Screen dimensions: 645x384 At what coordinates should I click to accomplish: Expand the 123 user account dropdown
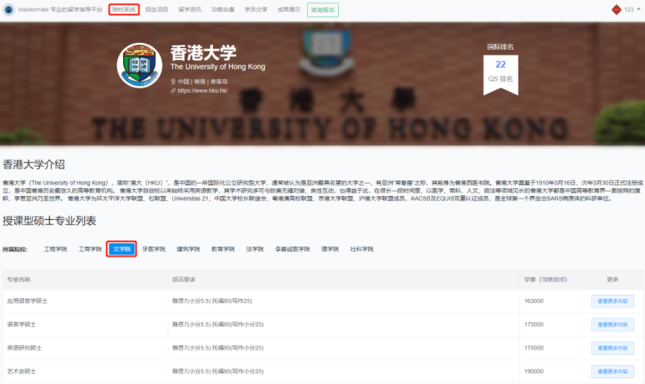(x=631, y=9)
